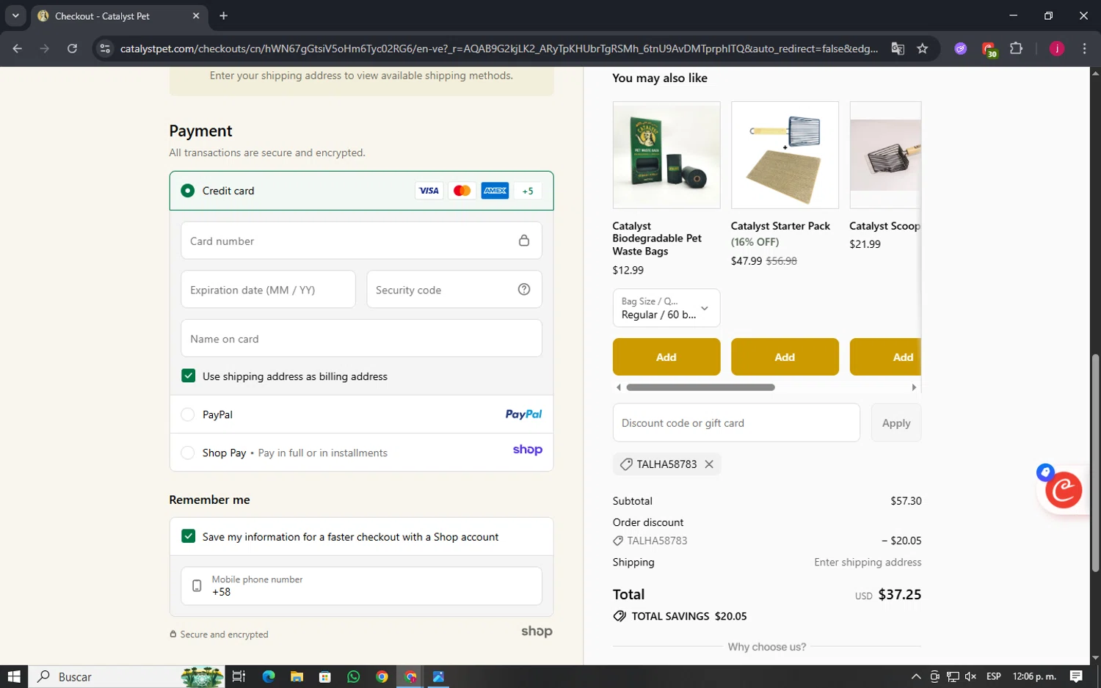The height and width of the screenshot is (688, 1101).
Task: Click the extension icon with badge 30
Action: pos(989,49)
